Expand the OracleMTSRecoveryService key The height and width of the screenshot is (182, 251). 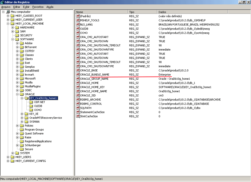pyautogui.click(x=22, y=118)
